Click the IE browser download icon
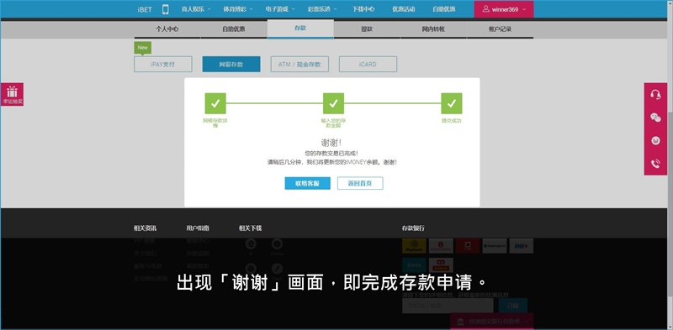Screen dimensions: 673x330 click(x=251, y=244)
